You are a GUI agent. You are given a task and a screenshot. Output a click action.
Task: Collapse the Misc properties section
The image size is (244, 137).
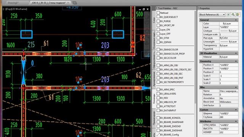point(236,87)
